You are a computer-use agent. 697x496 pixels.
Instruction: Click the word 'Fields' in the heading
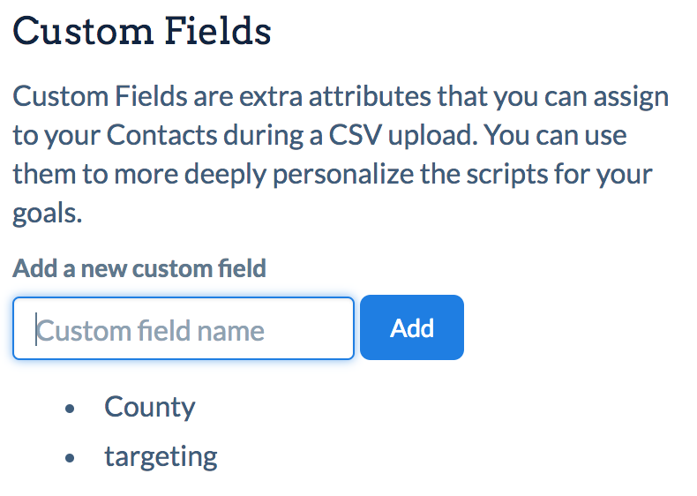[x=218, y=31]
